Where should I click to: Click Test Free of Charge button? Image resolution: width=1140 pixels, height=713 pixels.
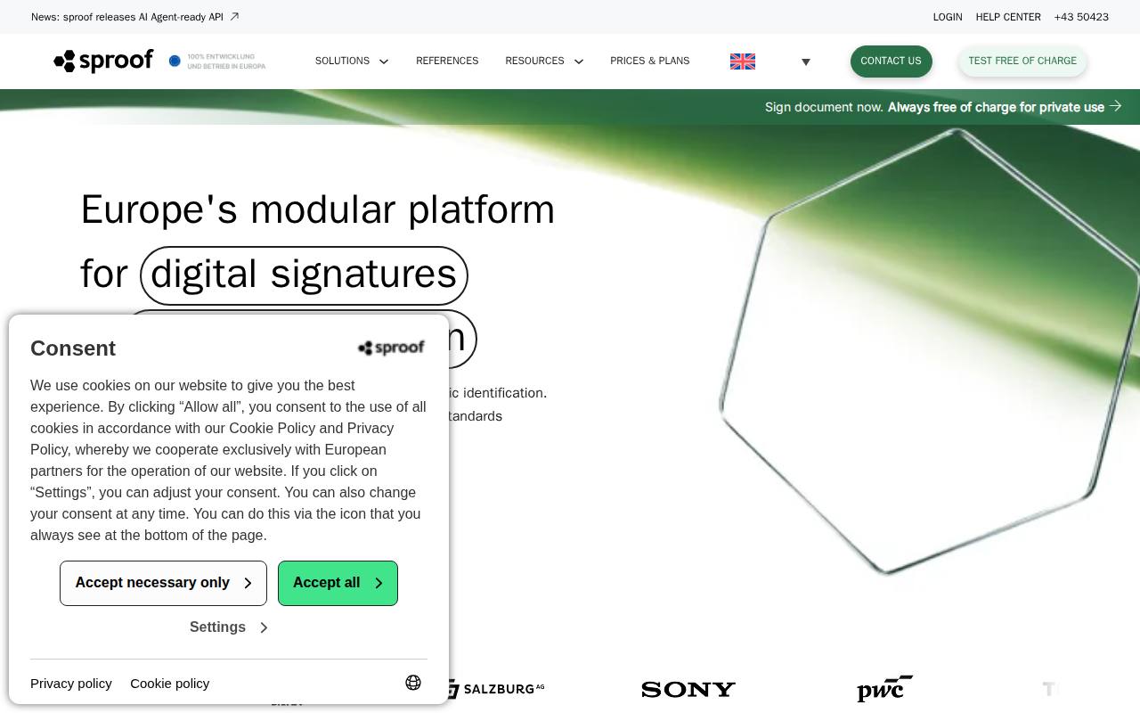[1022, 61]
